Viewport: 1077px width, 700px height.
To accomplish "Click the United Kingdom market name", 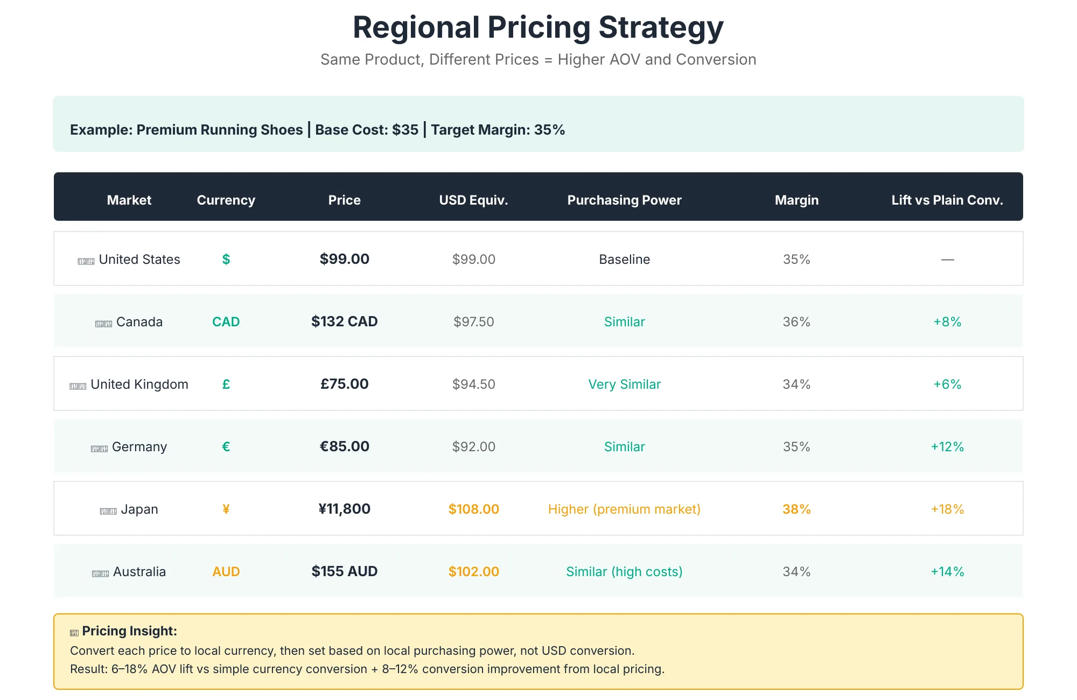I will [139, 384].
